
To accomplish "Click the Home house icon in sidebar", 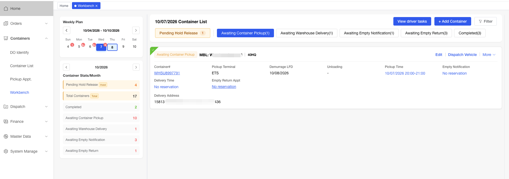I will (x=6, y=9).
